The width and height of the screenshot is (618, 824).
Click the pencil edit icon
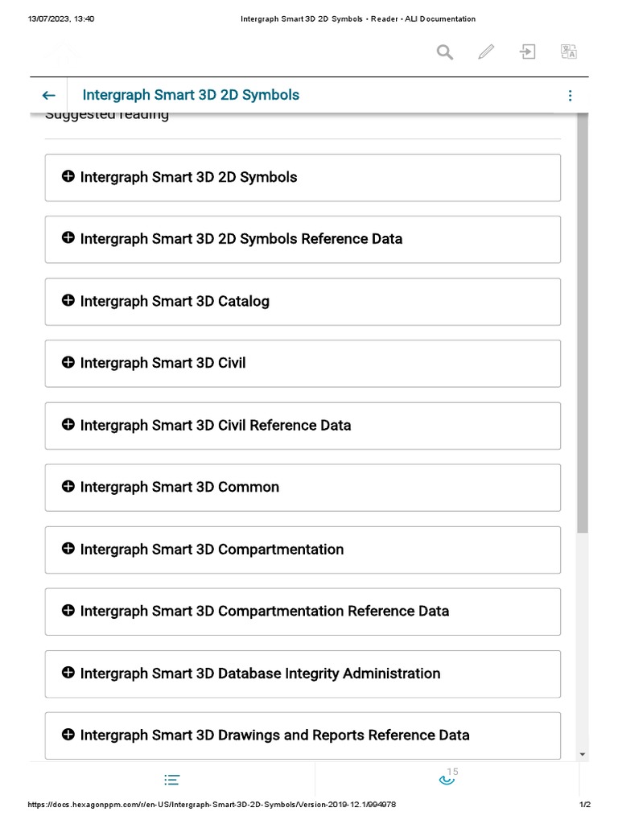[x=486, y=52]
